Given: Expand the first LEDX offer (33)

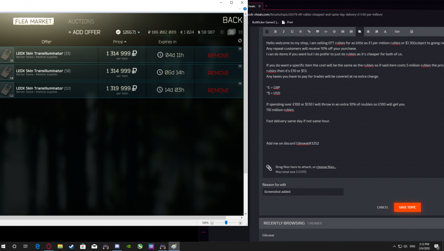Looking at the screenshot, I should tap(240, 49).
